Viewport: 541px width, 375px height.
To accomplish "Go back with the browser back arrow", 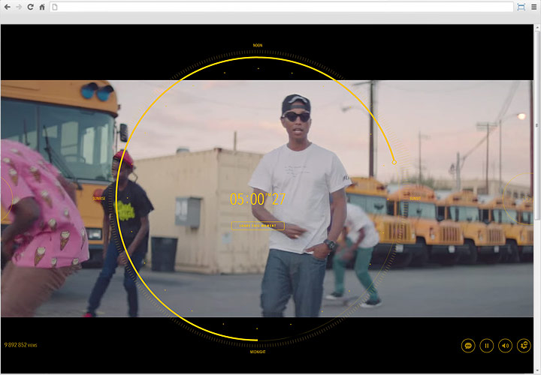I will tap(7, 7).
